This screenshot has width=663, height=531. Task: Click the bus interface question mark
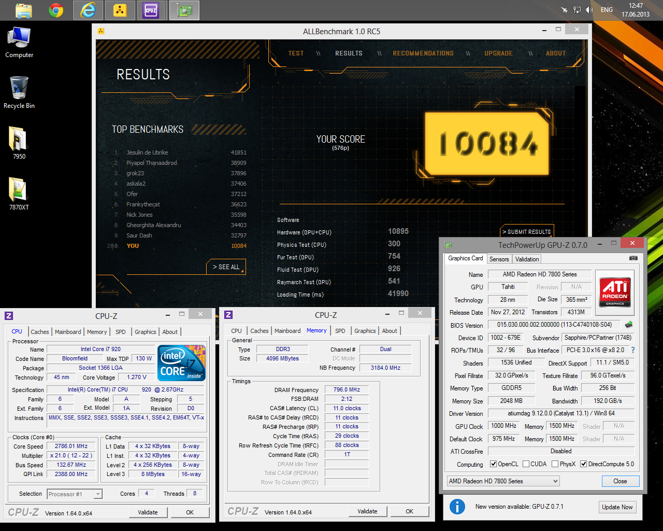(x=633, y=350)
